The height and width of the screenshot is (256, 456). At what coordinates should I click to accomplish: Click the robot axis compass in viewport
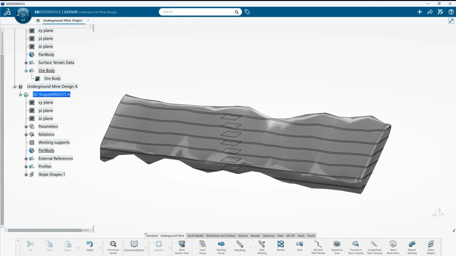pyautogui.click(x=438, y=213)
